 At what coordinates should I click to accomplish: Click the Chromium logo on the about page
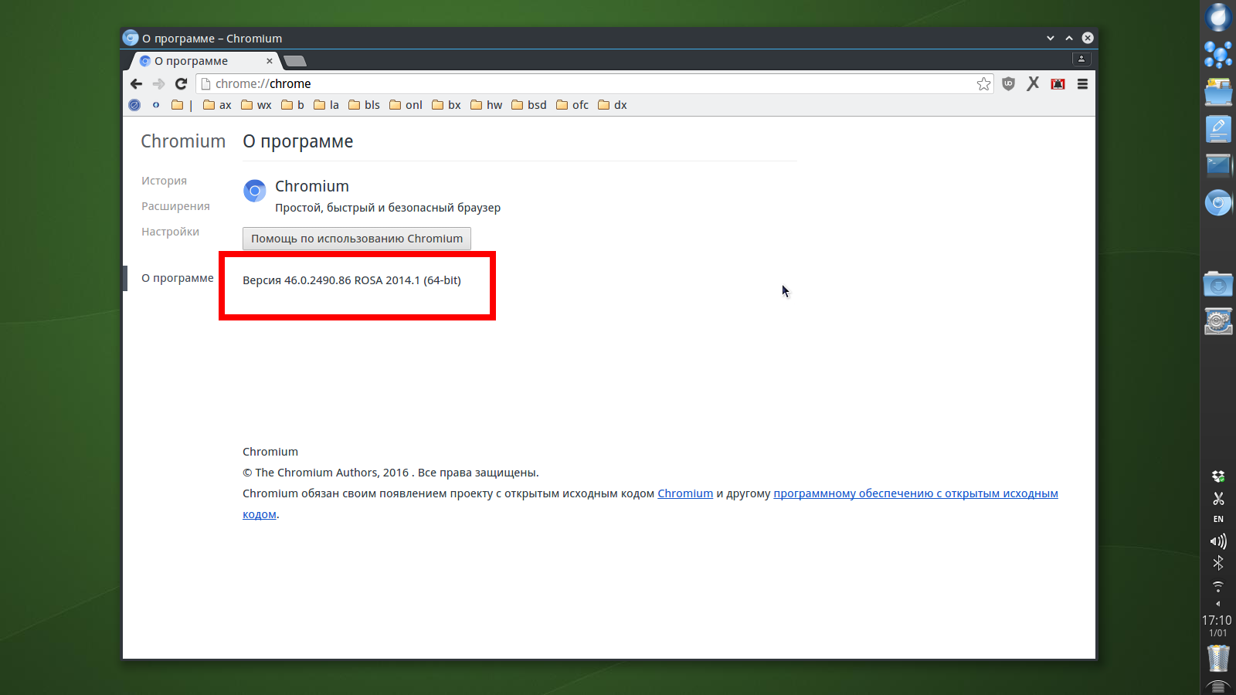point(254,190)
